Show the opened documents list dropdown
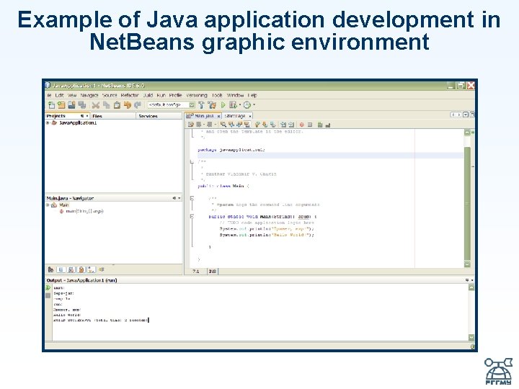Screen dimensions: 519x389 466,115
